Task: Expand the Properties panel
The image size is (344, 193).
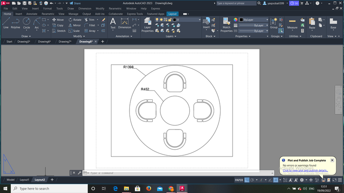Action: (243, 36)
